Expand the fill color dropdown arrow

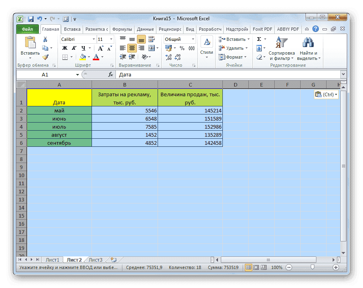pyautogui.click(x=88, y=57)
